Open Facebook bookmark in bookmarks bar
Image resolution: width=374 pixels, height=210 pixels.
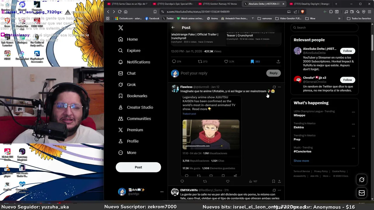point(152,18)
